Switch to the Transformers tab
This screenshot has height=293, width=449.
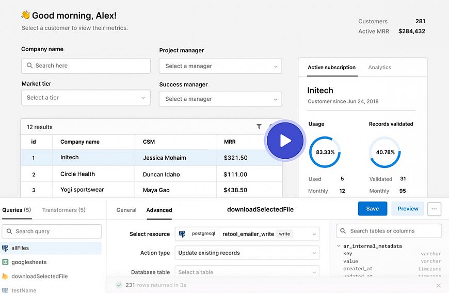click(x=63, y=210)
